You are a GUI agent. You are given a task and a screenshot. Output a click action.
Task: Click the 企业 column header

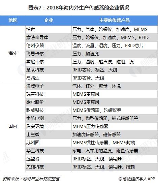[x=49, y=21]
